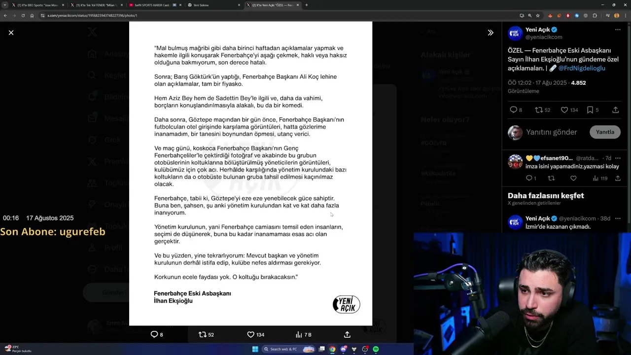Open the efsane190 commenter avatar

pyautogui.click(x=515, y=162)
